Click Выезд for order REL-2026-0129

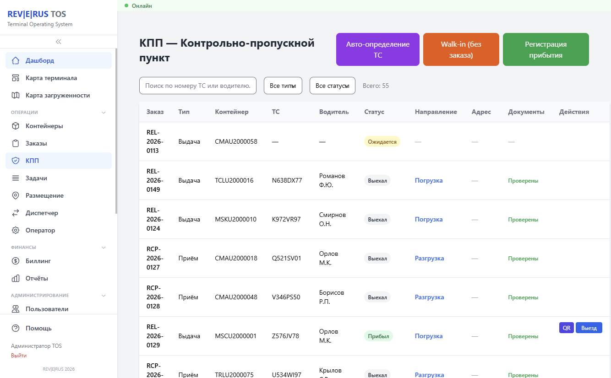coord(589,328)
